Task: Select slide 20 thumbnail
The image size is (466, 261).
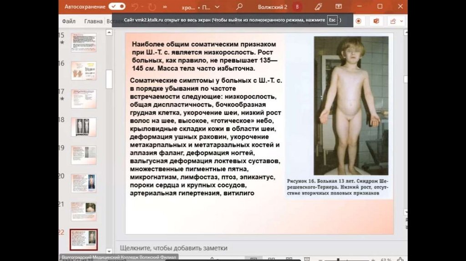Action: pos(84,183)
